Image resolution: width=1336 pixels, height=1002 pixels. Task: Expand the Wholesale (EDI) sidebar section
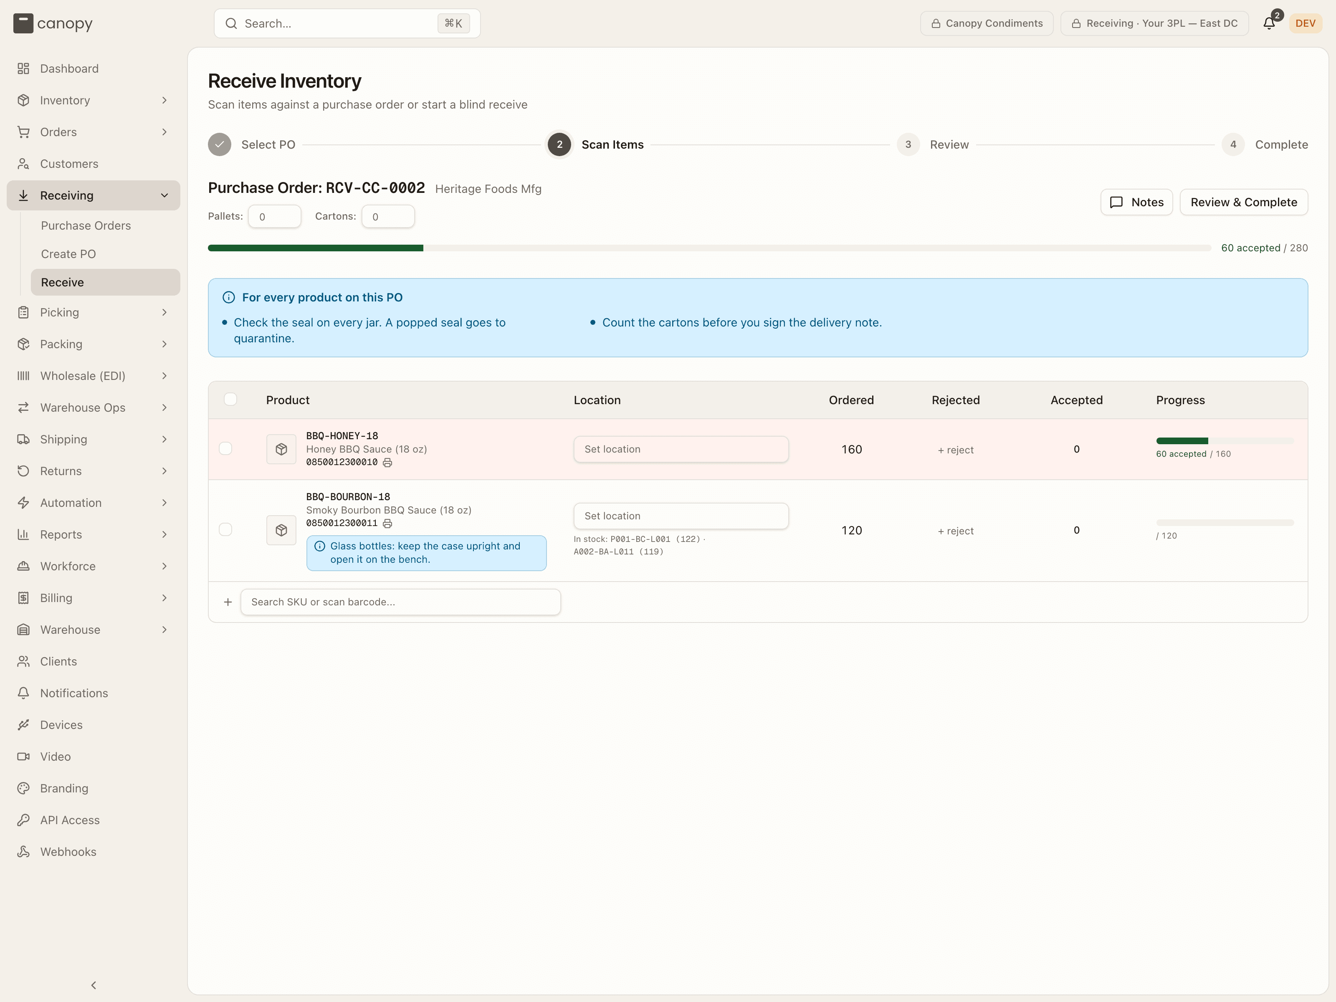94,376
